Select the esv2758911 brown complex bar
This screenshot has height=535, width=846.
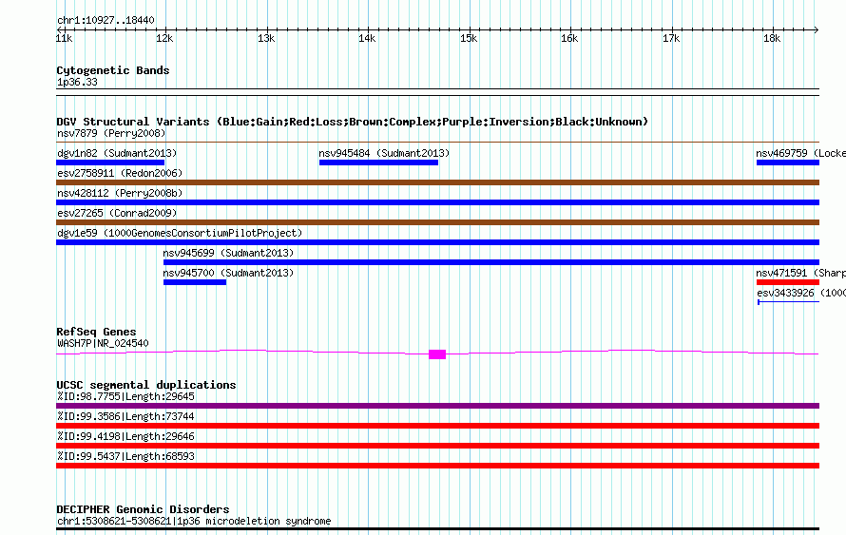pos(437,182)
